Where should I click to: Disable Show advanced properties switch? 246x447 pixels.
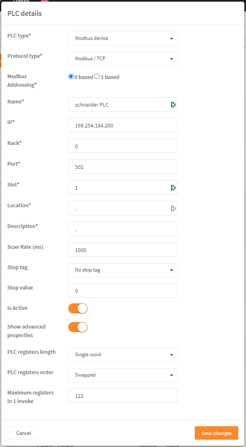click(x=78, y=327)
